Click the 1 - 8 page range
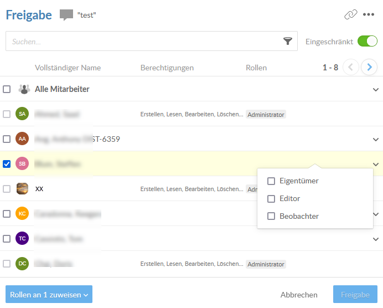Viewport: 383px width, 308px height. [x=330, y=67]
